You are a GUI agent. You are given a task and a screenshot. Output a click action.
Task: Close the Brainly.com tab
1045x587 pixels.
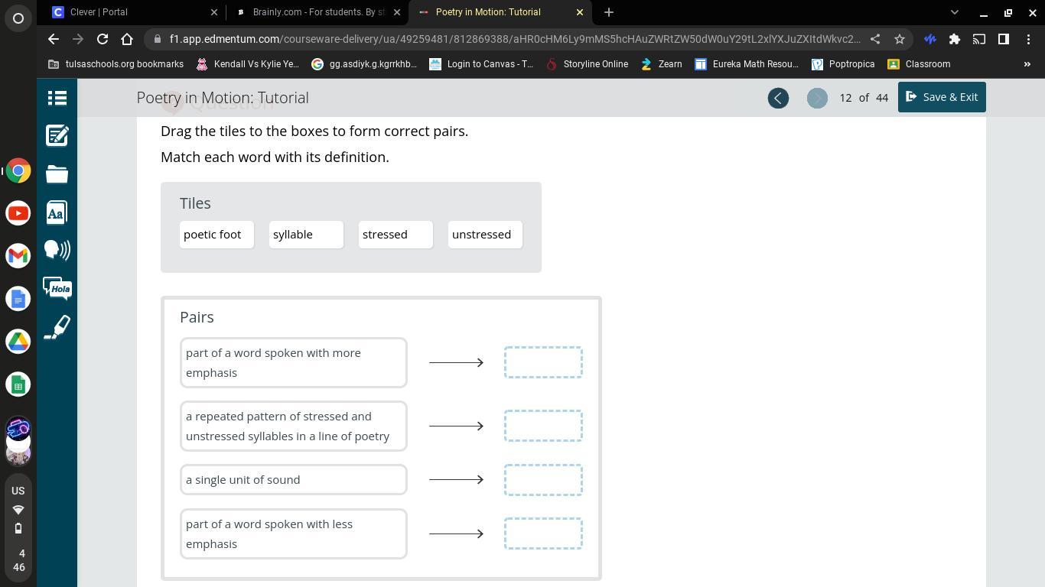[397, 12]
